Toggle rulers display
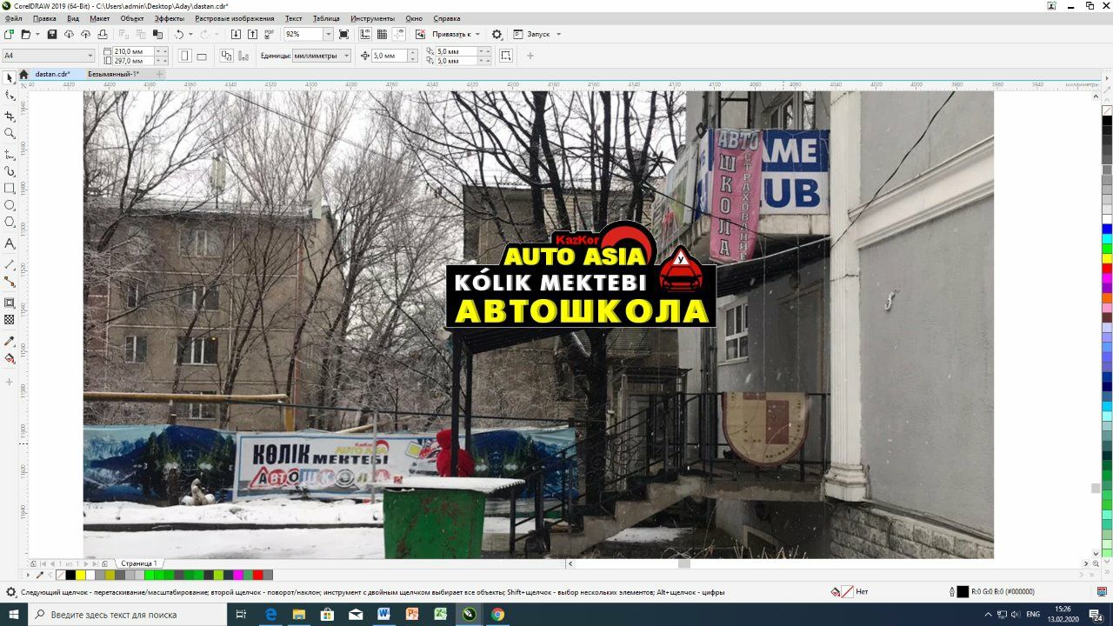Image resolution: width=1113 pixels, height=626 pixels. [x=365, y=34]
